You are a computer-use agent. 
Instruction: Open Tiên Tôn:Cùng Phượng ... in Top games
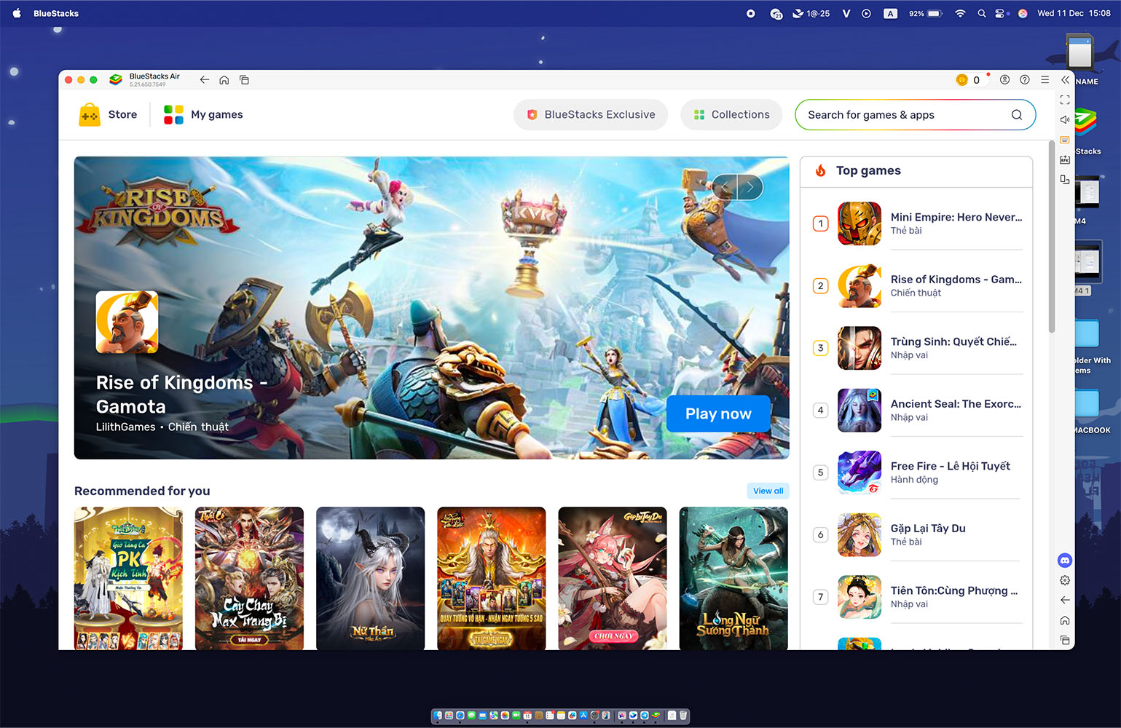[x=917, y=597]
